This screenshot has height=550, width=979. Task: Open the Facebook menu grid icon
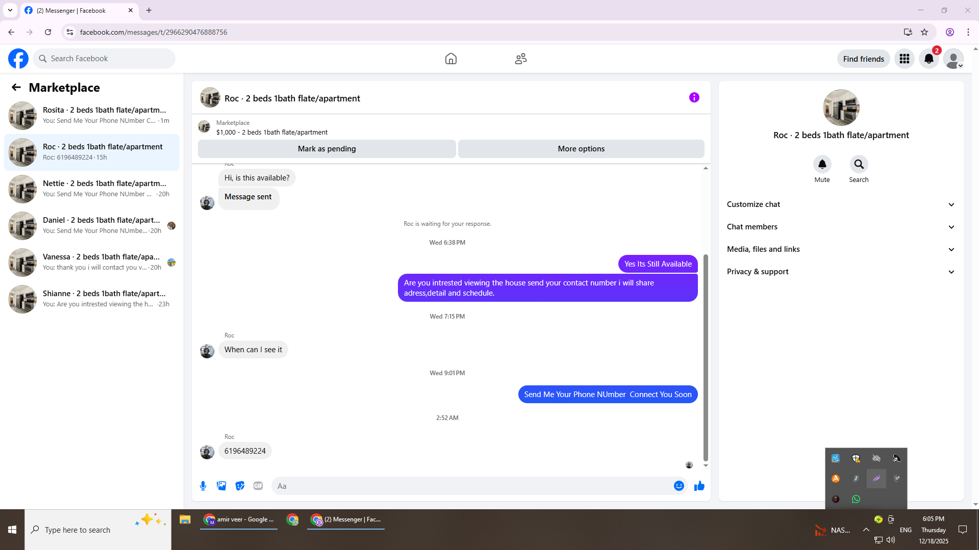tap(904, 59)
